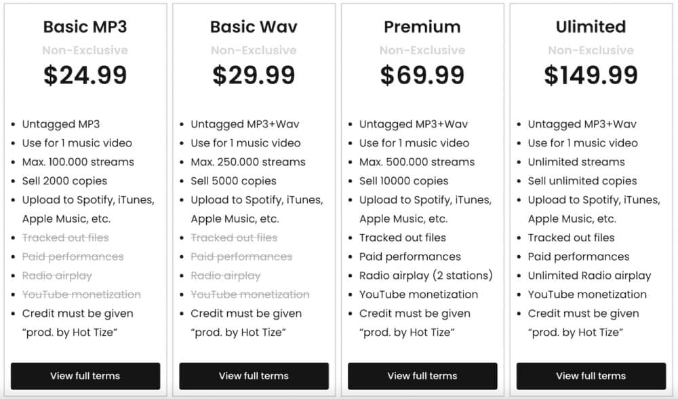
Task: Click the $24.99 price
Action: (85, 75)
